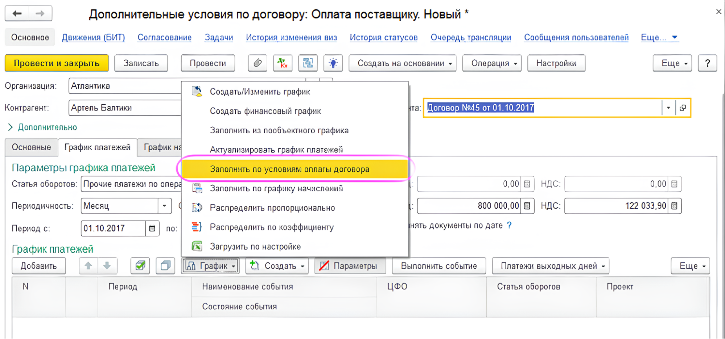The width and height of the screenshot is (725, 339).
Task: Open calendar picker for Период с date
Action: click(x=152, y=229)
